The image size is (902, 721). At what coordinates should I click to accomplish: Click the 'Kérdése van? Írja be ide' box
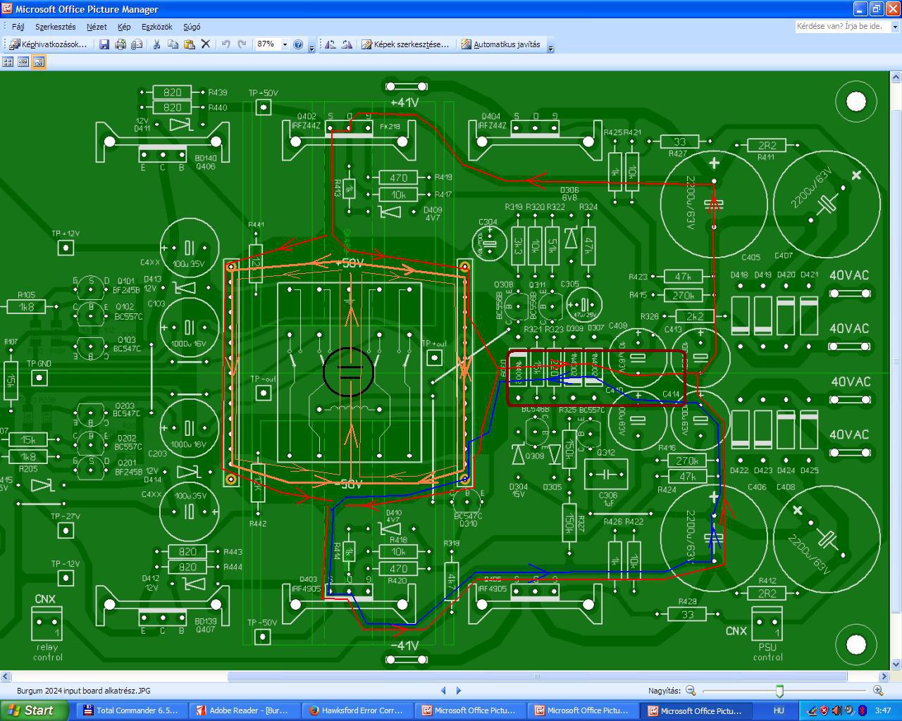click(843, 27)
